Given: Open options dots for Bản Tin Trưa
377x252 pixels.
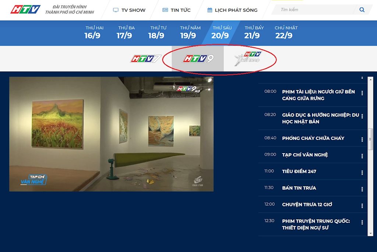Looking at the screenshot, I should point(362,189).
